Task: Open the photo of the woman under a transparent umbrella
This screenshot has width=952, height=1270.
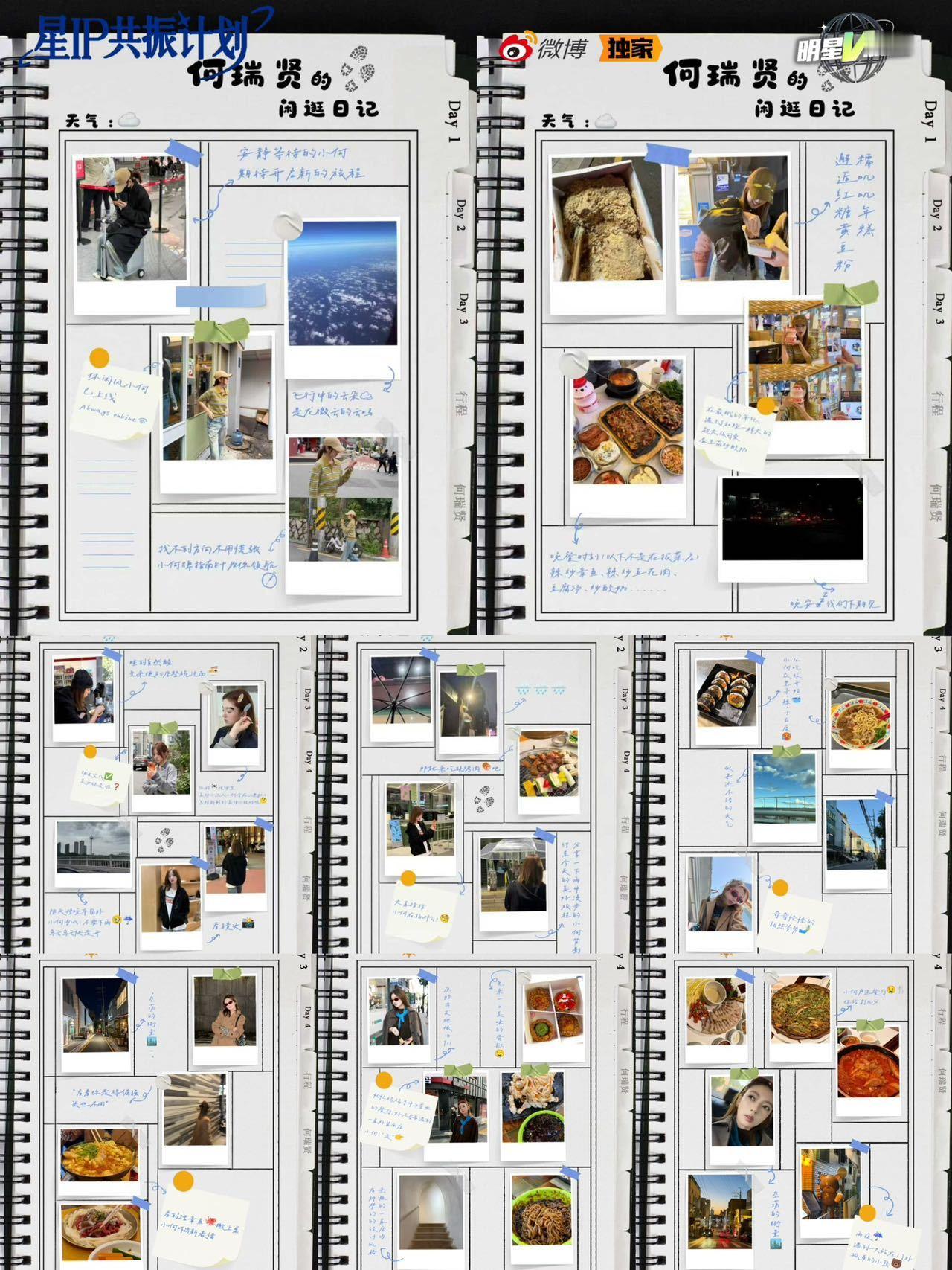Action: (512, 882)
